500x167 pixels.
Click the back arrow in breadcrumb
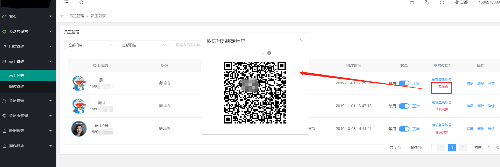coord(62,16)
